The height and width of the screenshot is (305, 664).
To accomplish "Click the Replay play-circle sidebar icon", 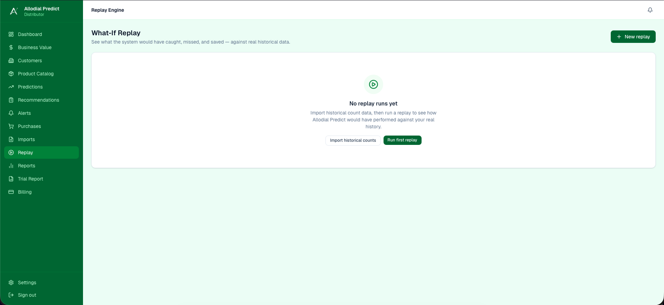I will tap(11, 152).
